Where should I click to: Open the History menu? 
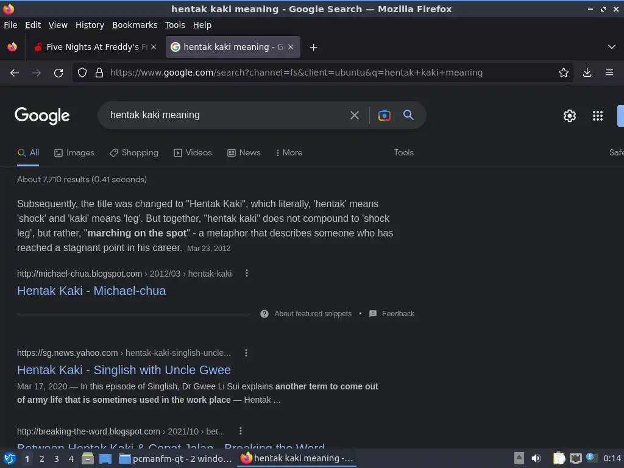90,25
